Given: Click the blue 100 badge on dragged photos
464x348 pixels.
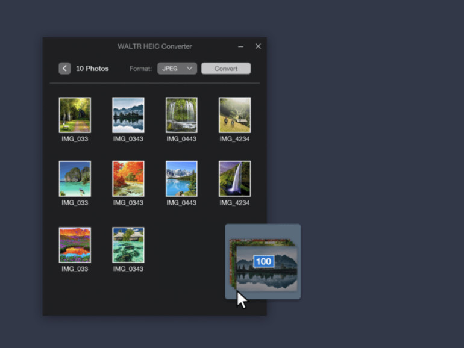Looking at the screenshot, I should click(264, 261).
